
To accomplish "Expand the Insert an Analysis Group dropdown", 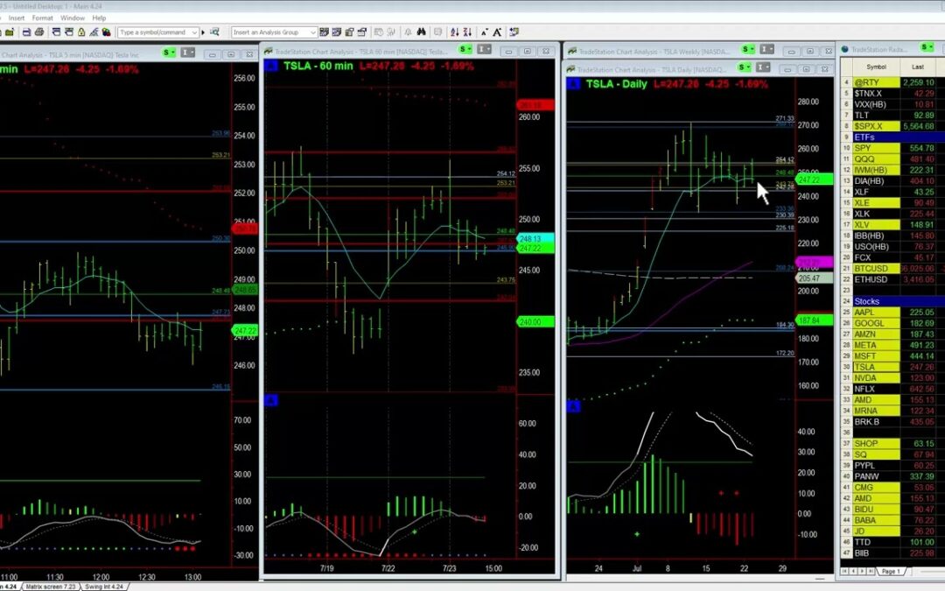I will [x=312, y=32].
